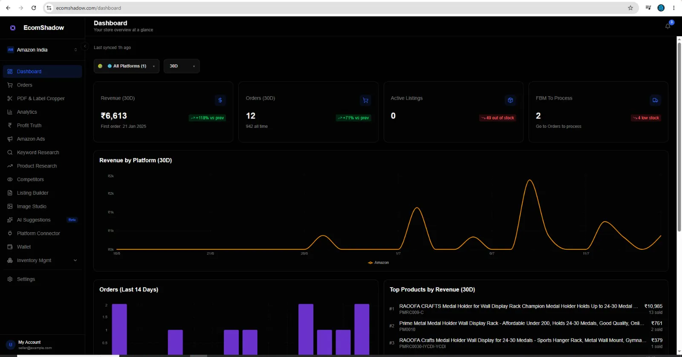
Task: Click the 49 out of stock badge
Action: point(498,118)
